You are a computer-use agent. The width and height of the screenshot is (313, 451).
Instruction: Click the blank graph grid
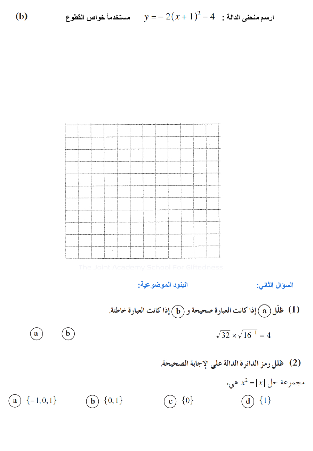click(x=143, y=191)
